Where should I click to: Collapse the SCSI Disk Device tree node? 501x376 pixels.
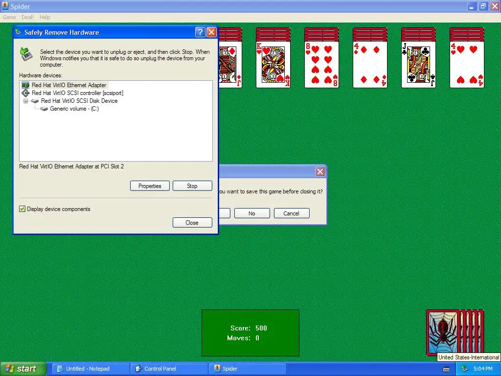coord(25,101)
